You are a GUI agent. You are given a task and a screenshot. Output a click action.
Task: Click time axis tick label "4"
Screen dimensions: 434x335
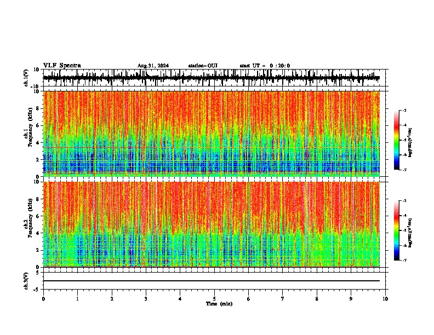pyautogui.click(x=180, y=299)
